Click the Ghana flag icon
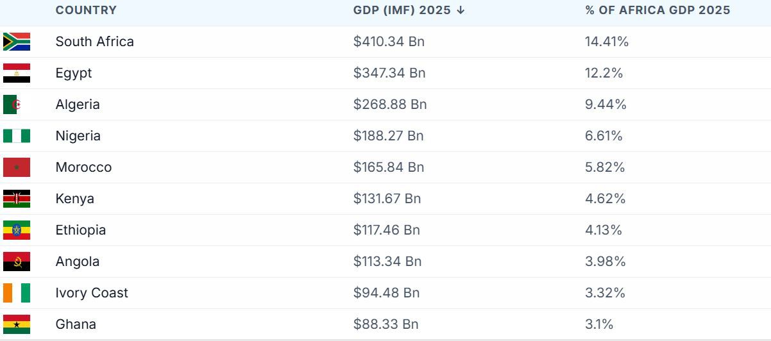Image resolution: width=771 pixels, height=341 pixels. coord(17,324)
